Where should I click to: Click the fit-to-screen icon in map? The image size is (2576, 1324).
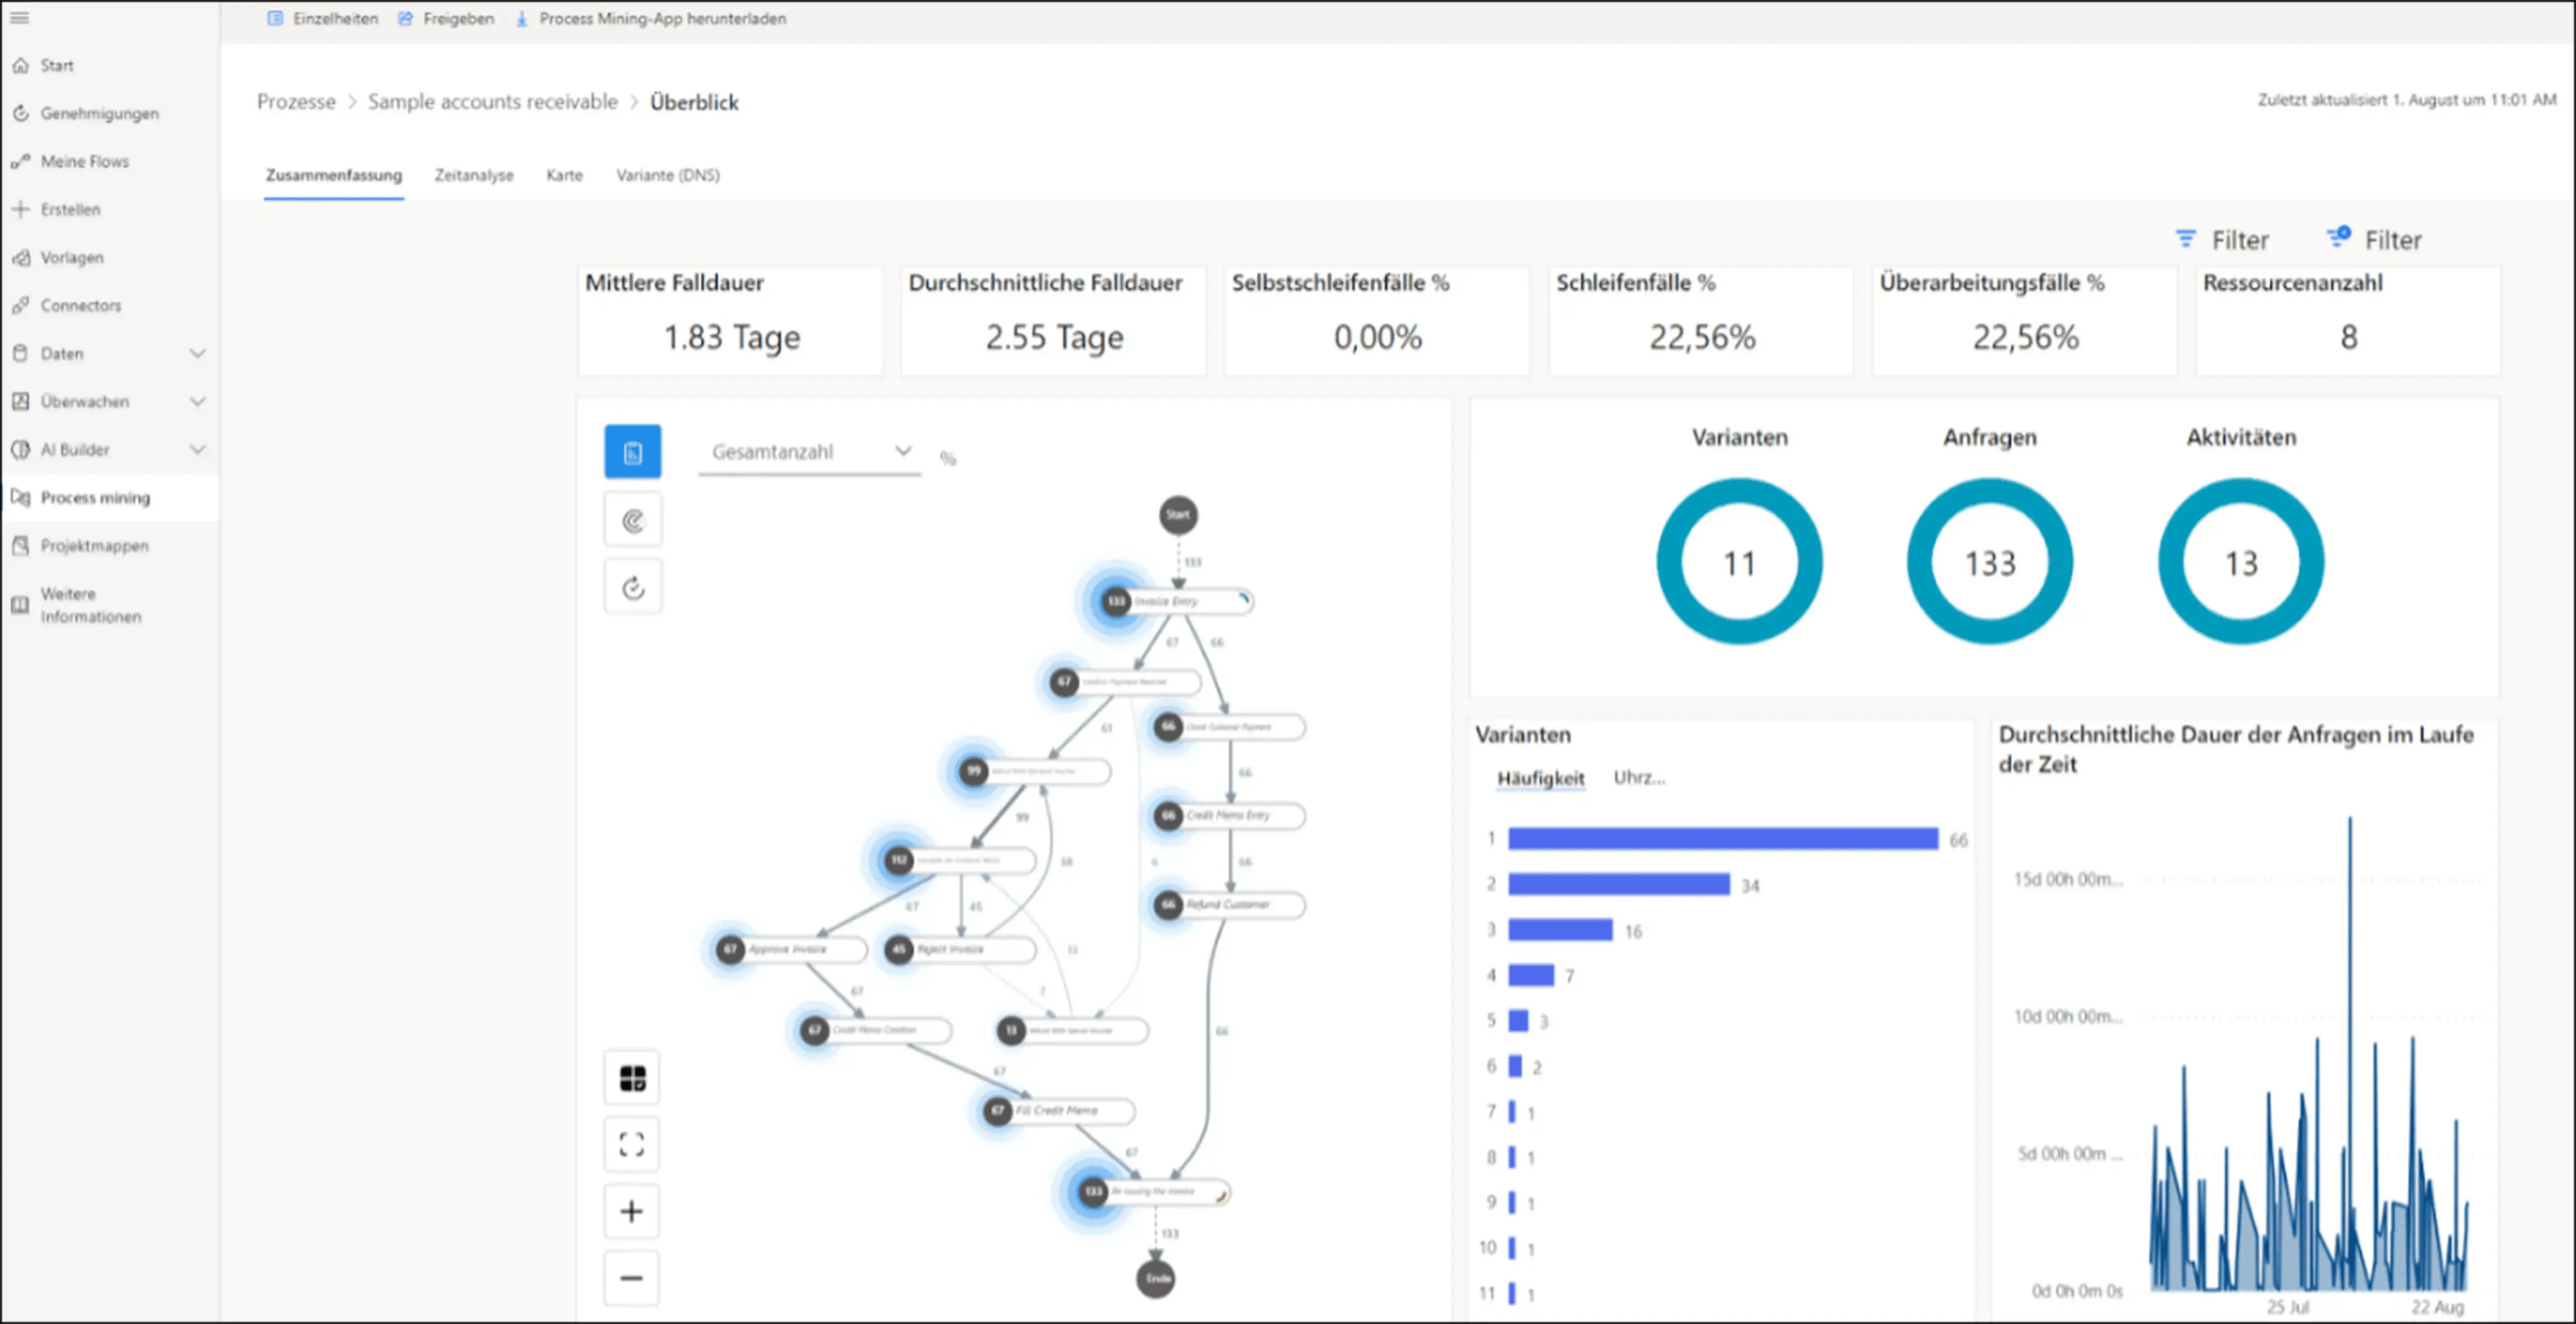(x=632, y=1144)
